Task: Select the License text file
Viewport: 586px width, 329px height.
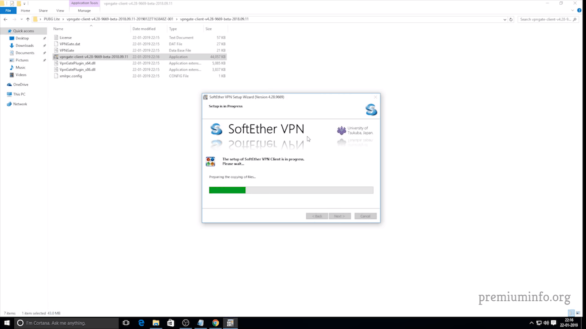Action: (x=139, y=38)
